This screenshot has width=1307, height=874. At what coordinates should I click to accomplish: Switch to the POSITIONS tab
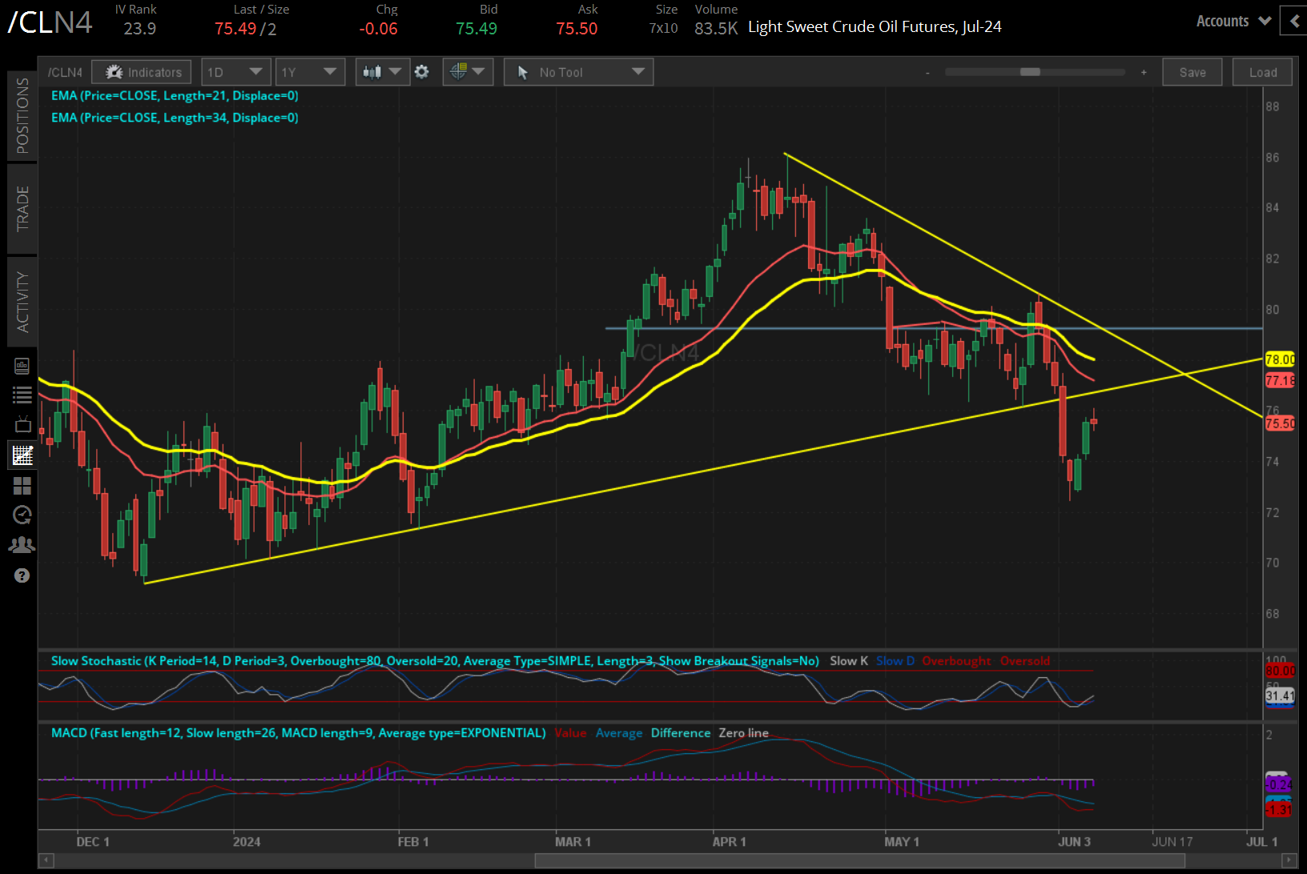click(22, 116)
